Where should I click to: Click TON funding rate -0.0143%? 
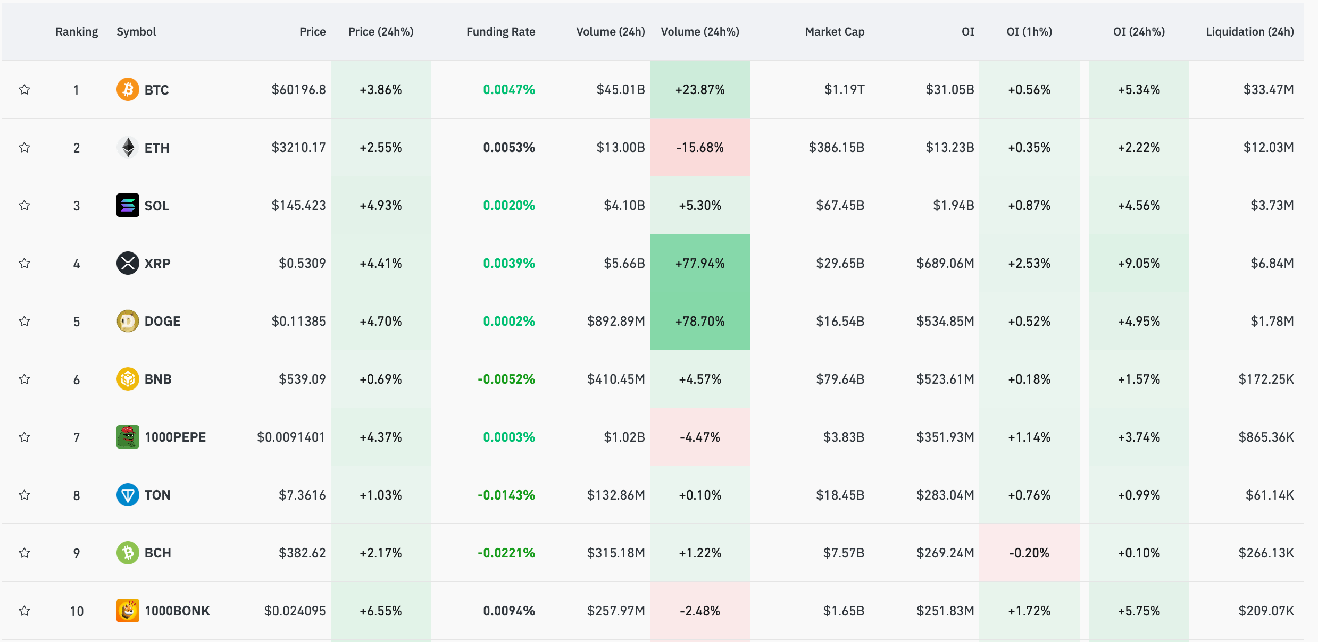[x=506, y=495]
